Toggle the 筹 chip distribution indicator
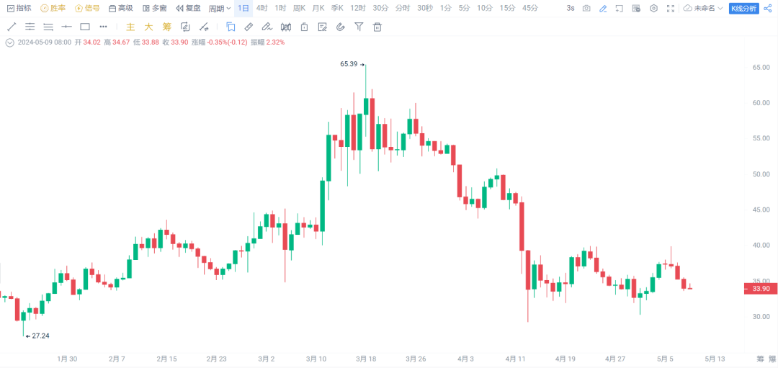Image resolution: width=778 pixels, height=368 pixels. click(166, 27)
